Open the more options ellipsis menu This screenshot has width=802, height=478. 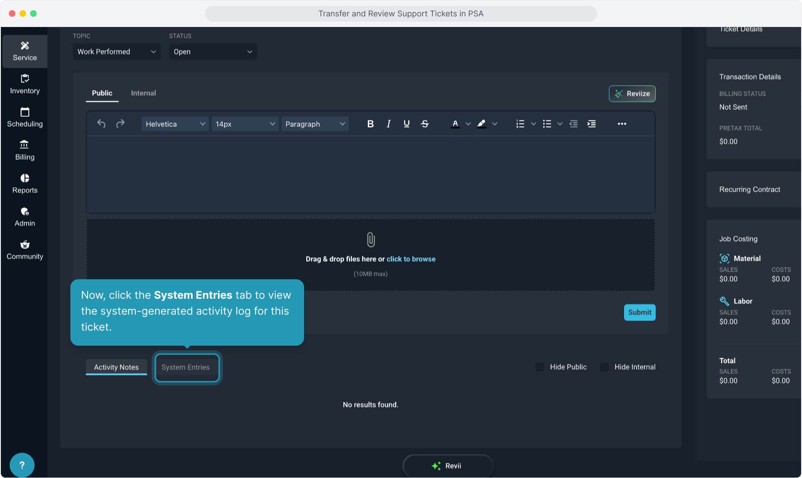(622, 124)
